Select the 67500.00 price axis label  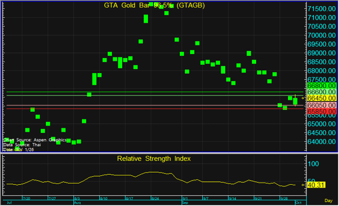click(322, 79)
